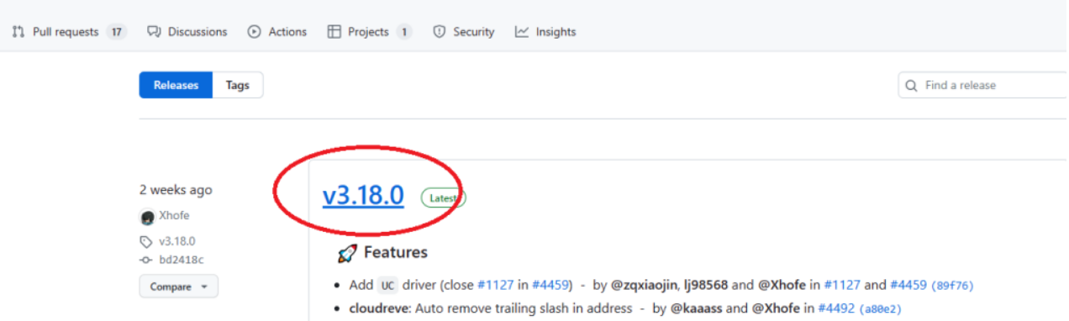The width and height of the screenshot is (1069, 321).
Task: Click the Actions play icon
Action: (x=254, y=32)
